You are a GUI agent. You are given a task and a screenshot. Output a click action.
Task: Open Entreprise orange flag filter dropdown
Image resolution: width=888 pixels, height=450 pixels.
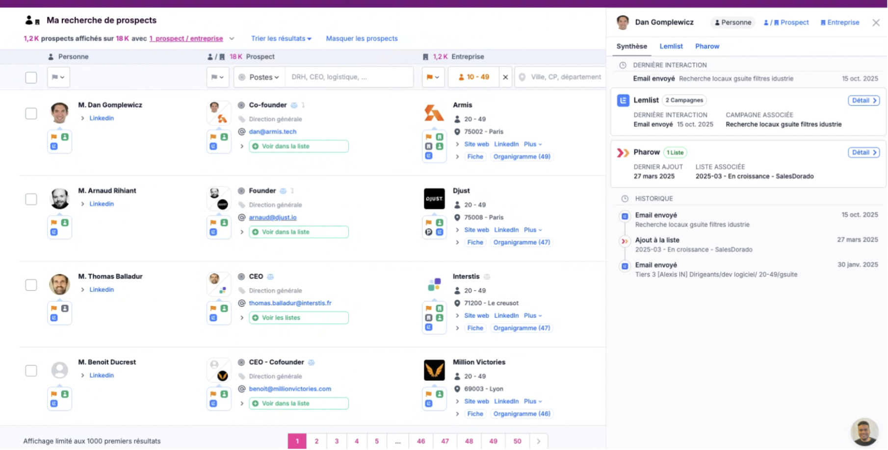(433, 77)
